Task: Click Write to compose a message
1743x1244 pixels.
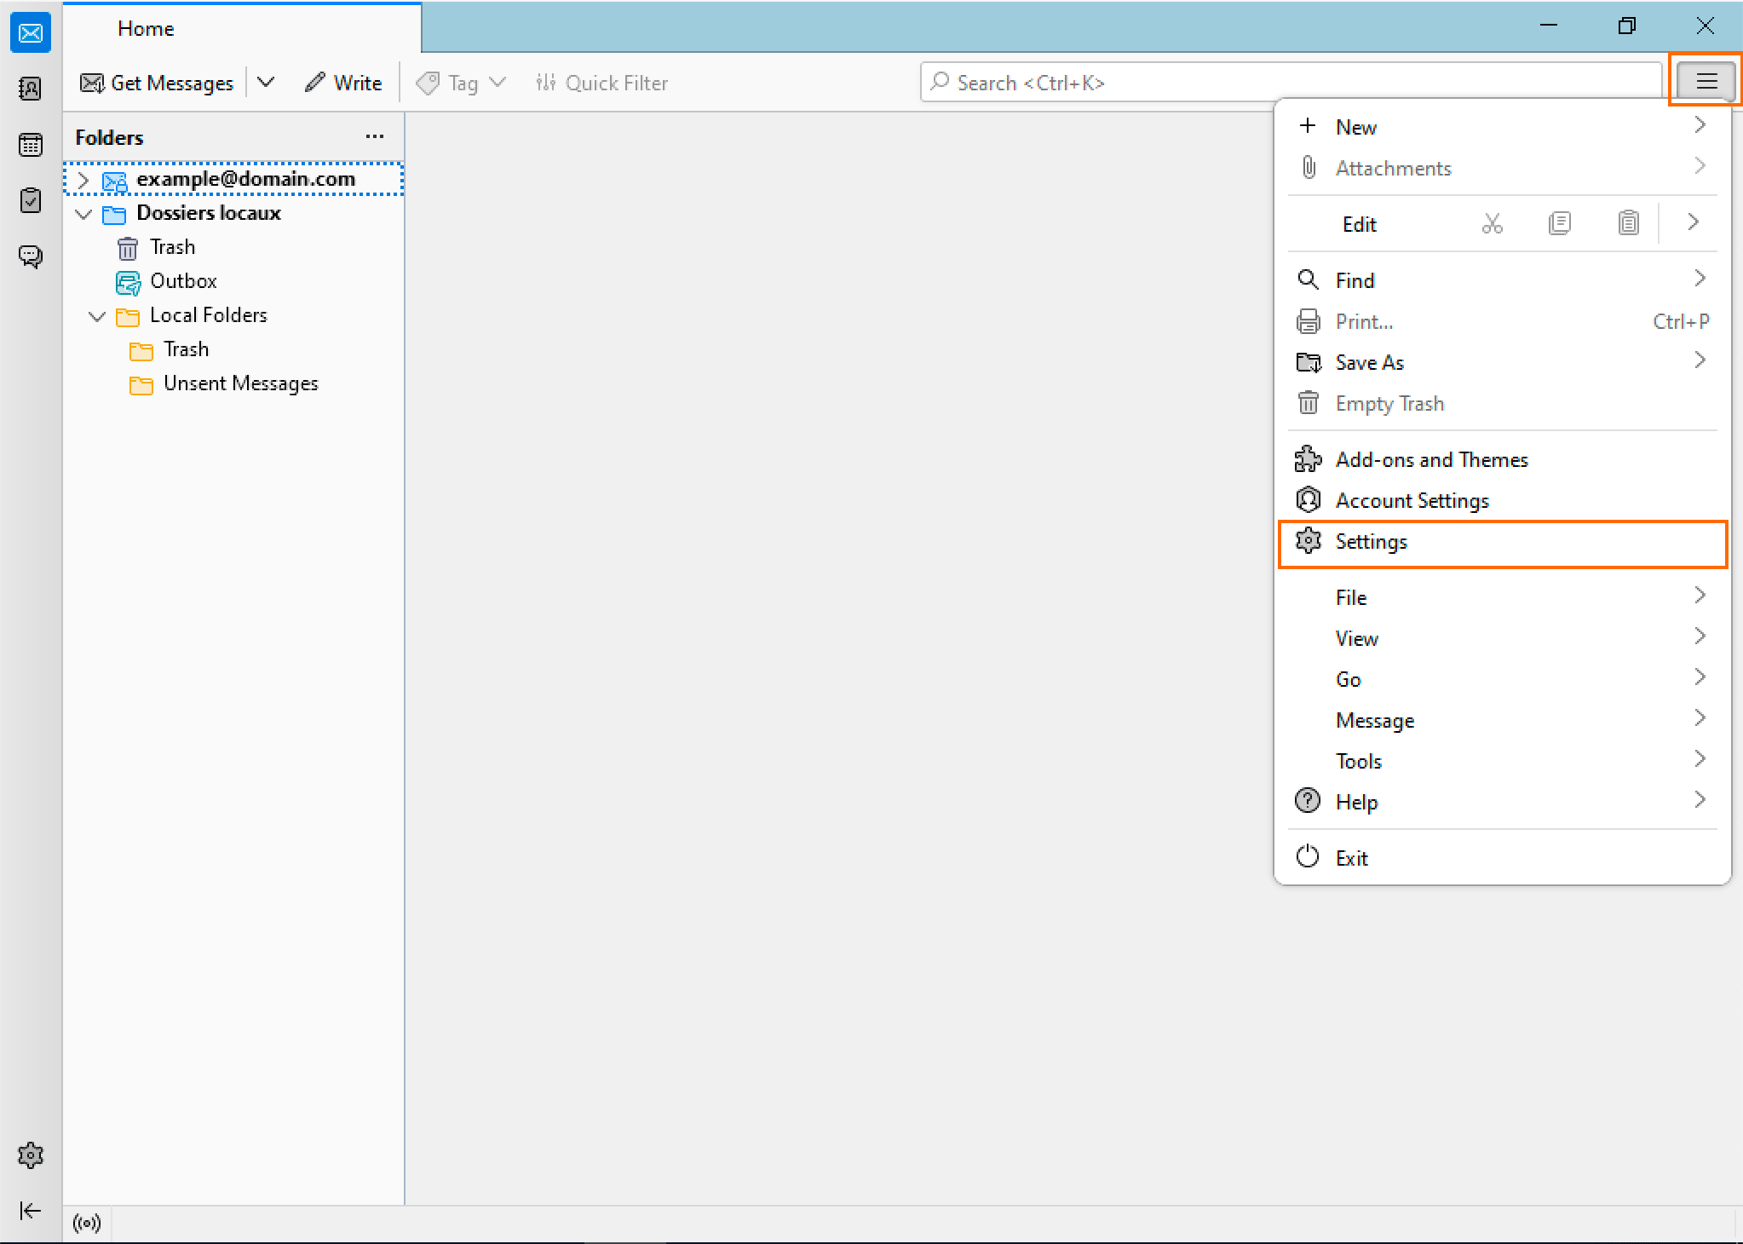Action: click(x=343, y=83)
